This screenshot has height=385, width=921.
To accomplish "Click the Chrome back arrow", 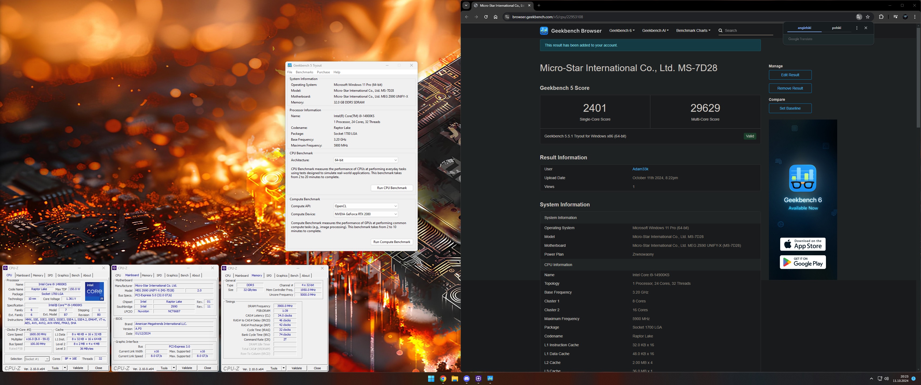I will tap(467, 17).
